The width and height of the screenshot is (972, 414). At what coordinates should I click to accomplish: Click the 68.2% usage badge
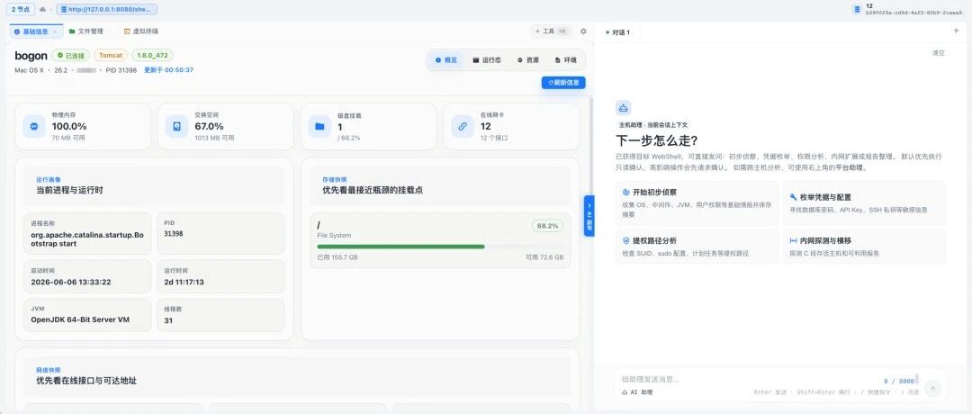coord(548,226)
